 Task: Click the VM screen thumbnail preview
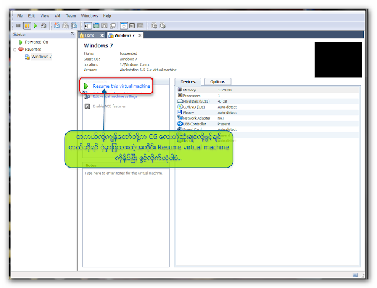tap(338, 60)
